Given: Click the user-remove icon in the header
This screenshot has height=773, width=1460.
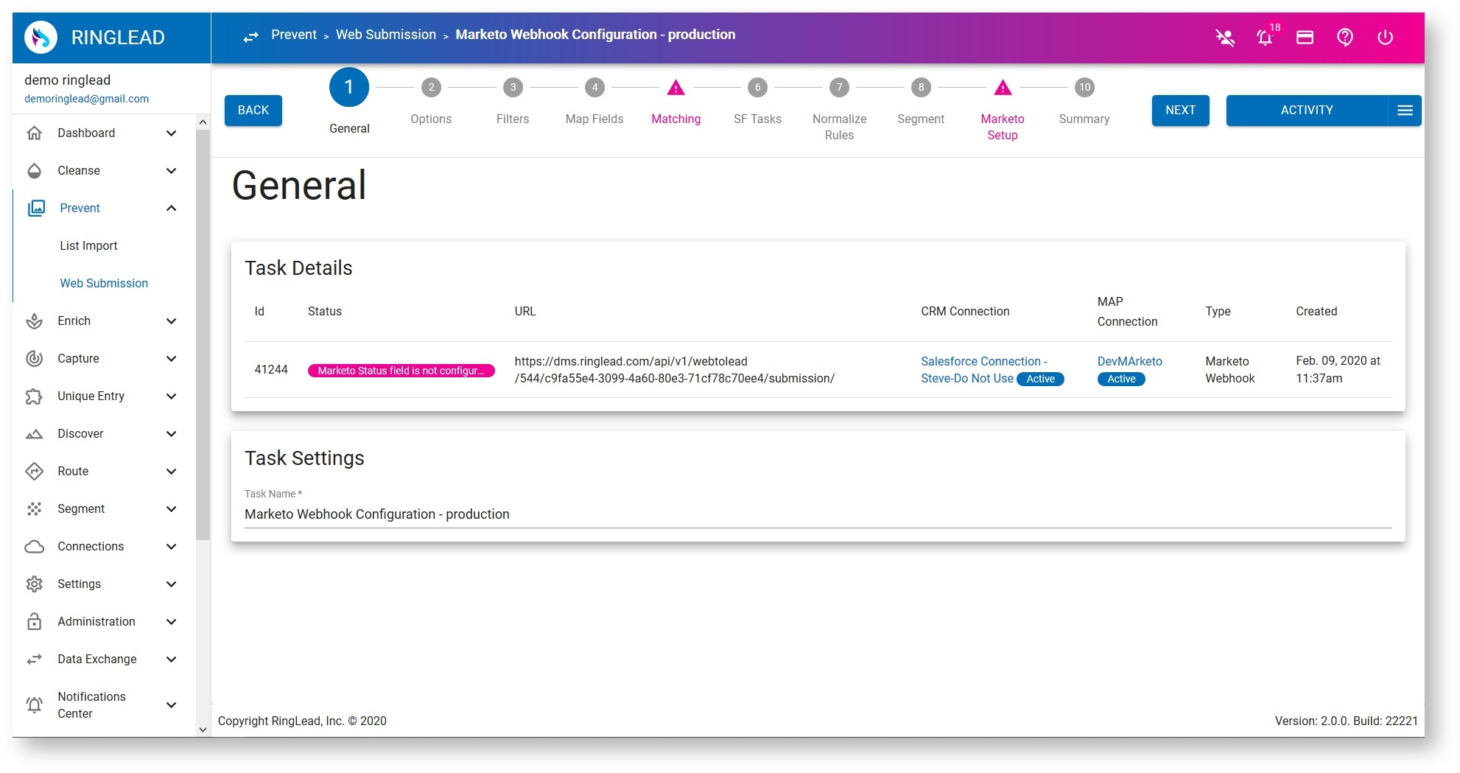Looking at the screenshot, I should [1225, 38].
